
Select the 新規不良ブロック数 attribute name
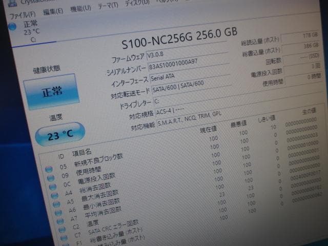(x=98, y=160)
